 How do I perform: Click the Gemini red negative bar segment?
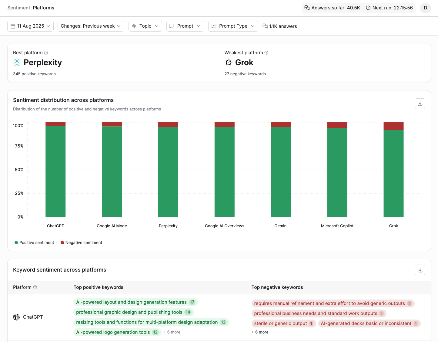[x=281, y=125]
